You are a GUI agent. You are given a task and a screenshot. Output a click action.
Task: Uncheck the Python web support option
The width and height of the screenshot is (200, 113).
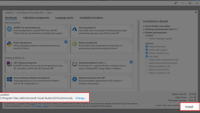click(146, 50)
